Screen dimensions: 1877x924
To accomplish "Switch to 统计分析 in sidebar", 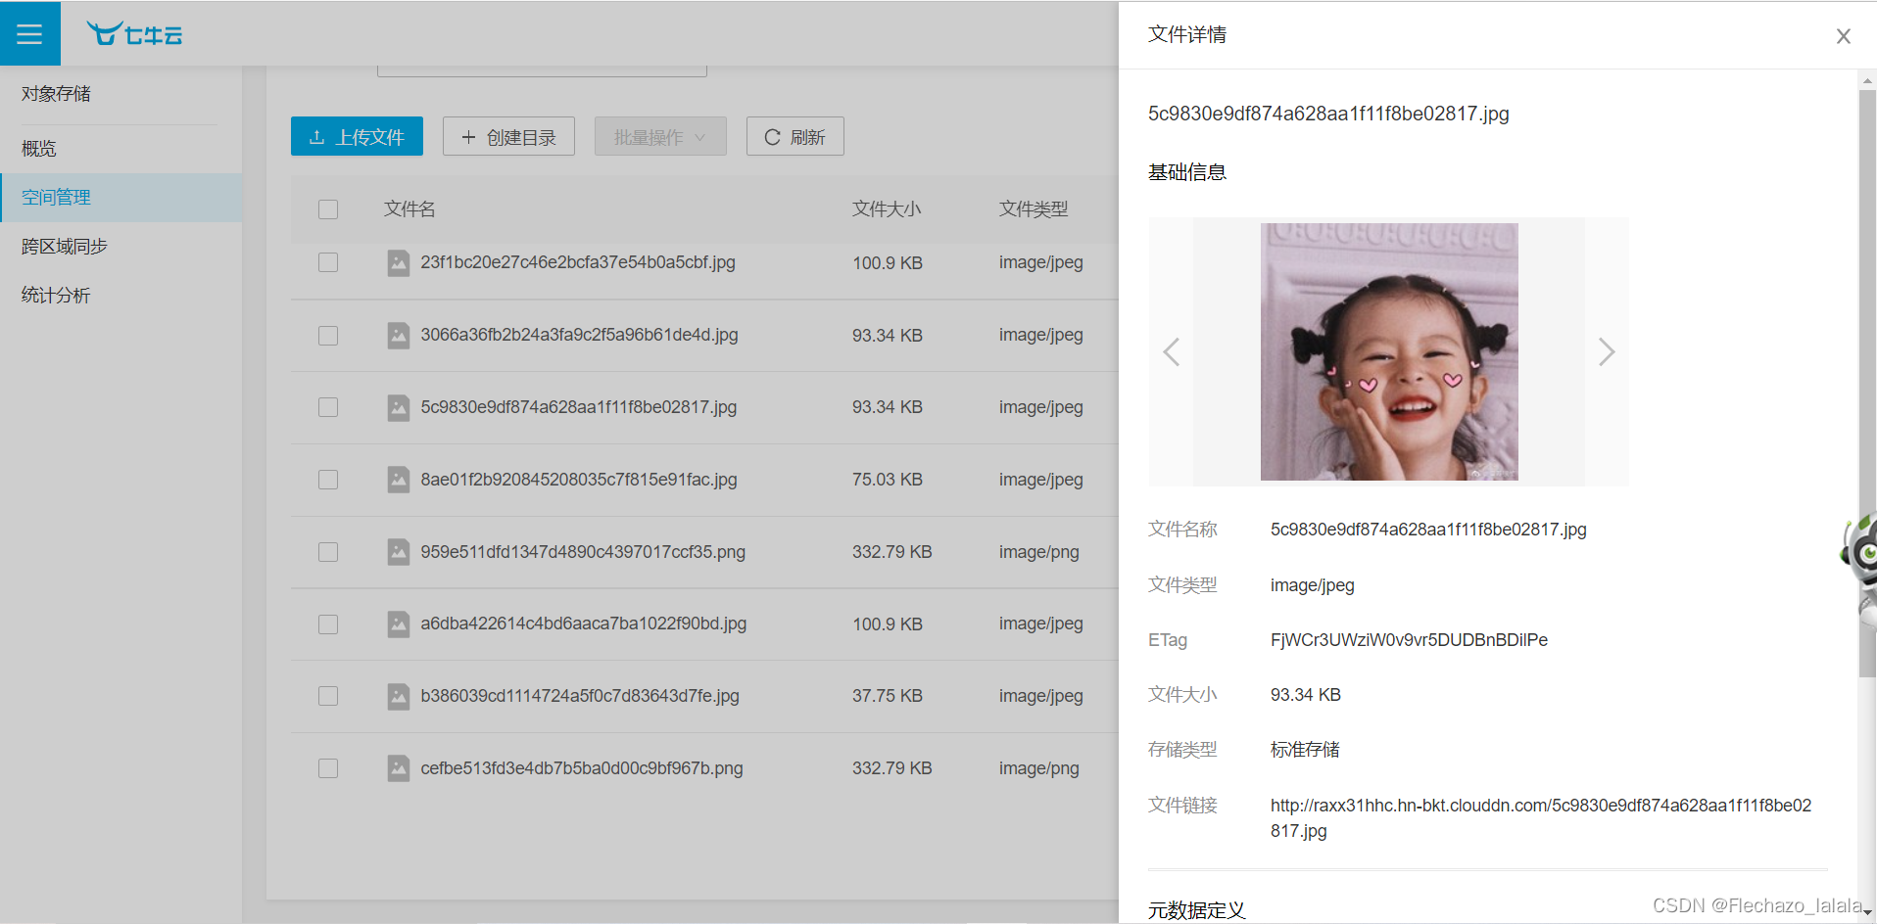I will pos(56,295).
